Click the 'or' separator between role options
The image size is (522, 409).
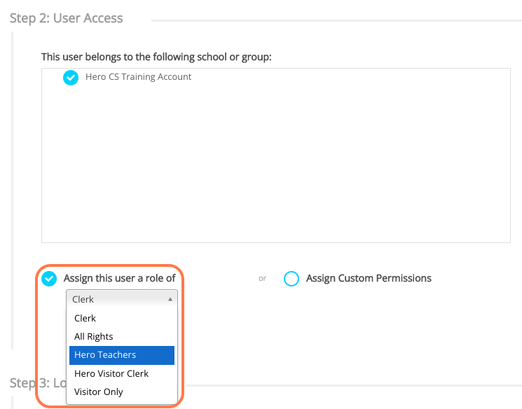(262, 279)
